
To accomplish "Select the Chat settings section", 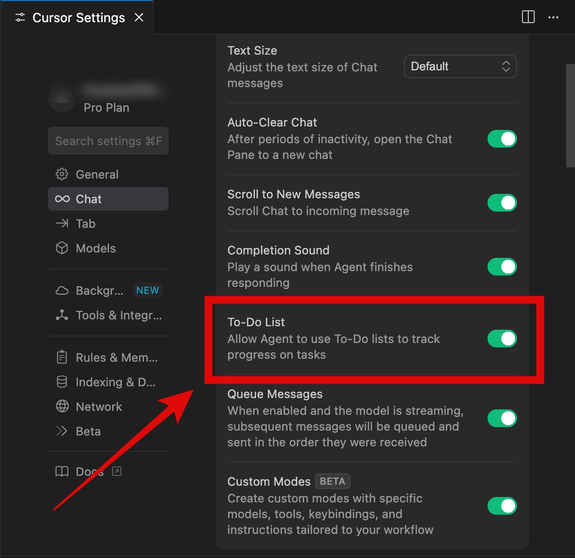I will (x=108, y=199).
